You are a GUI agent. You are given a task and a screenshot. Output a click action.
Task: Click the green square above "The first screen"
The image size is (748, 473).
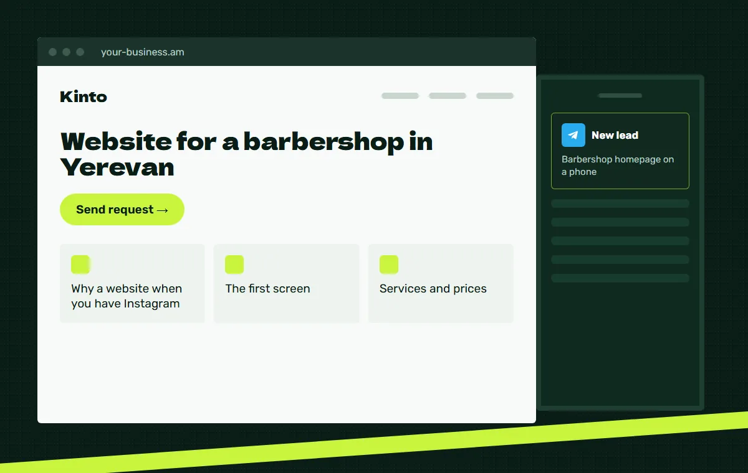click(x=234, y=265)
